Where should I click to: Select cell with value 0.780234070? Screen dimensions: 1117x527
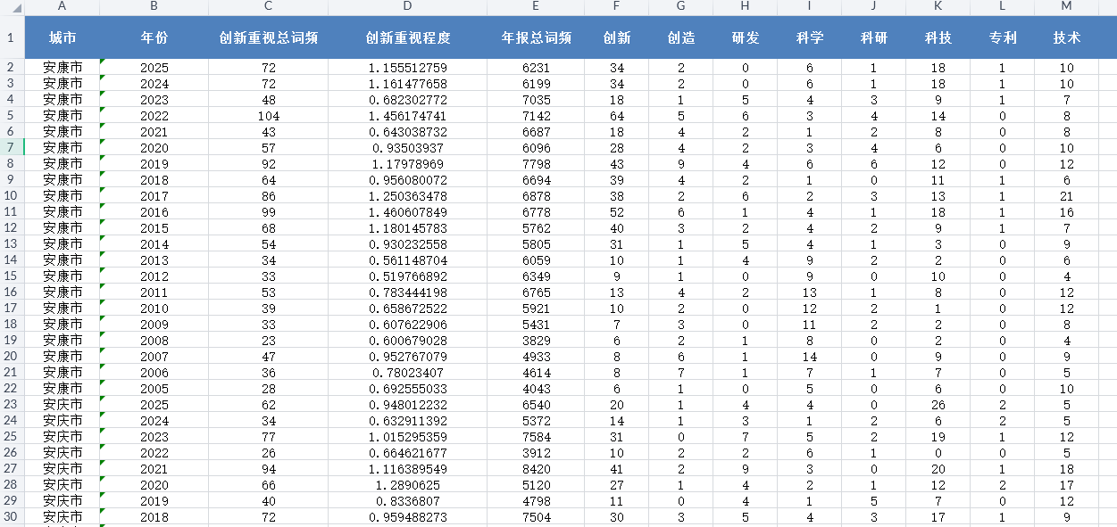coord(407,372)
